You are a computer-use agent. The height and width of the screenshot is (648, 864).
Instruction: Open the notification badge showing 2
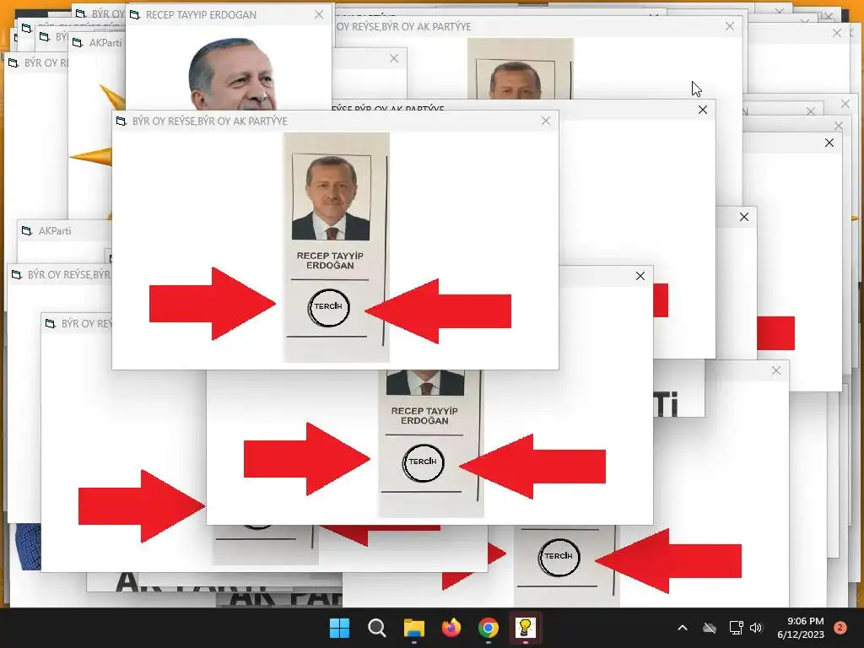(x=840, y=628)
